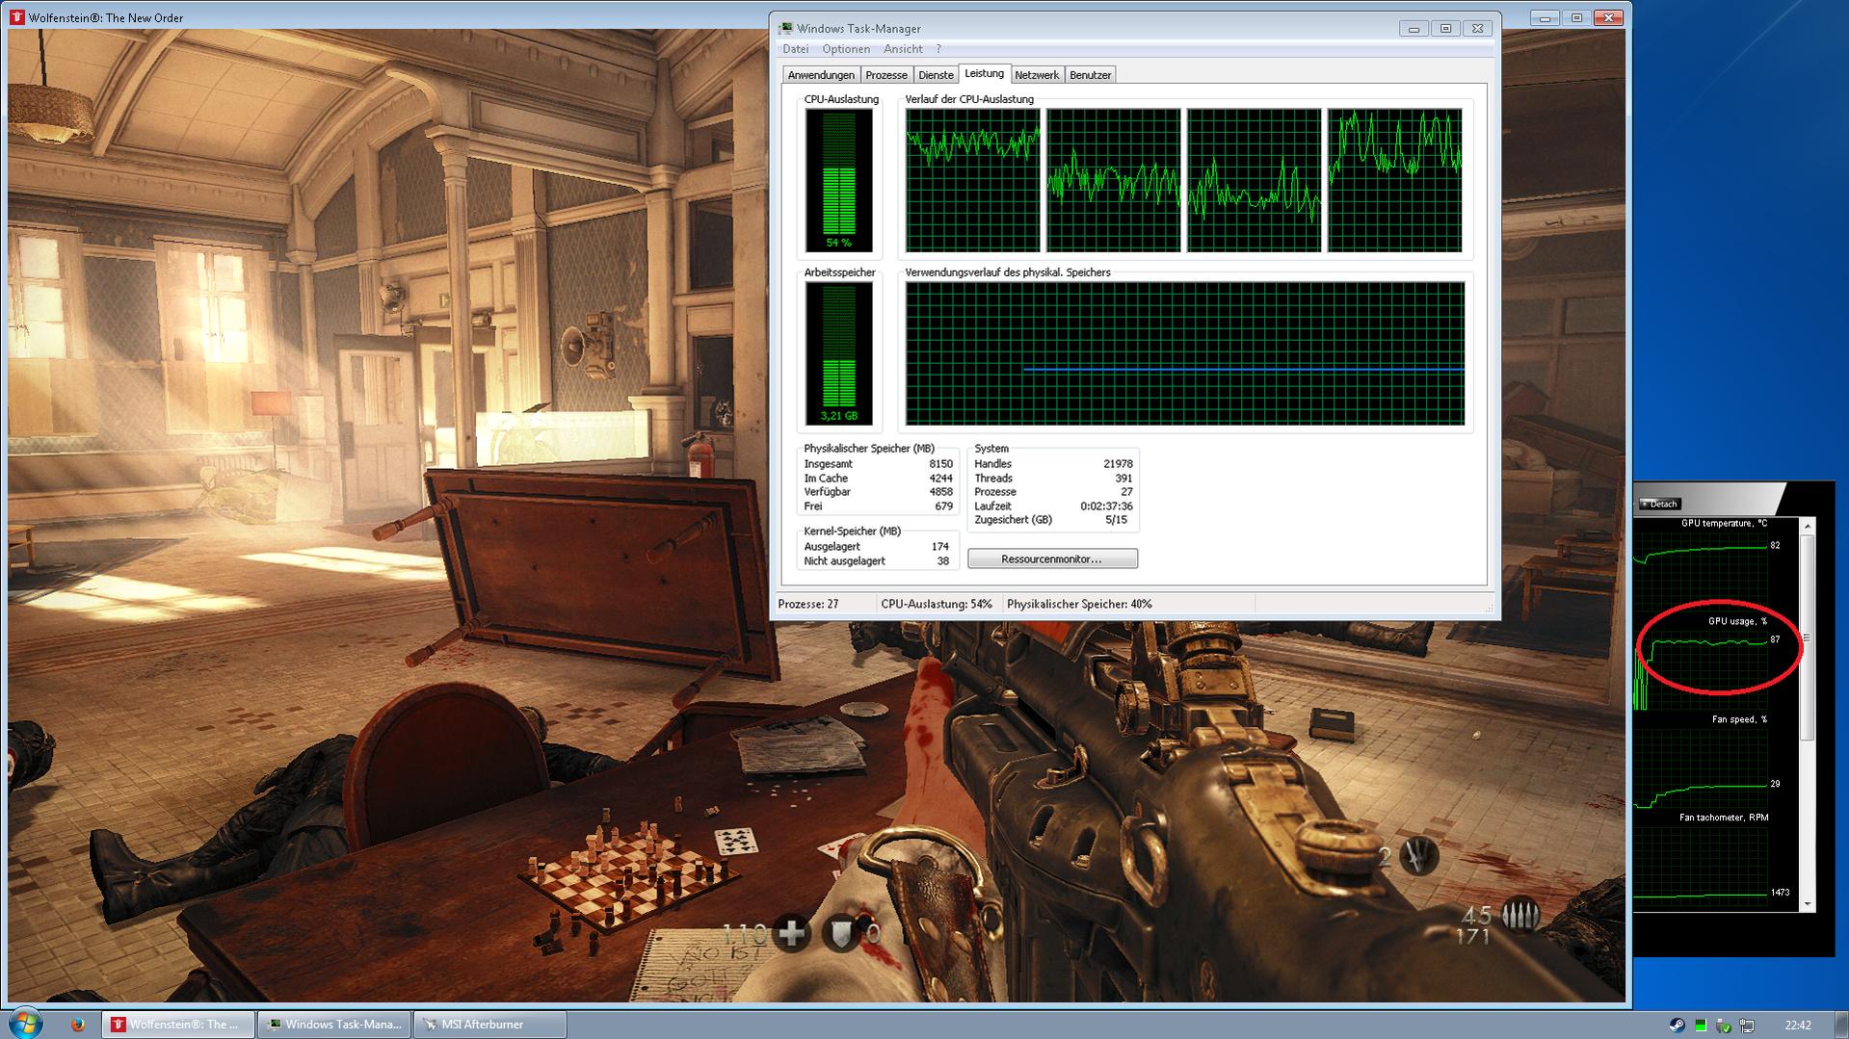Viewport: 1849px width, 1039px height.
Task: Click the Laufzeit 0:02:37:36 value
Action: tap(1106, 507)
